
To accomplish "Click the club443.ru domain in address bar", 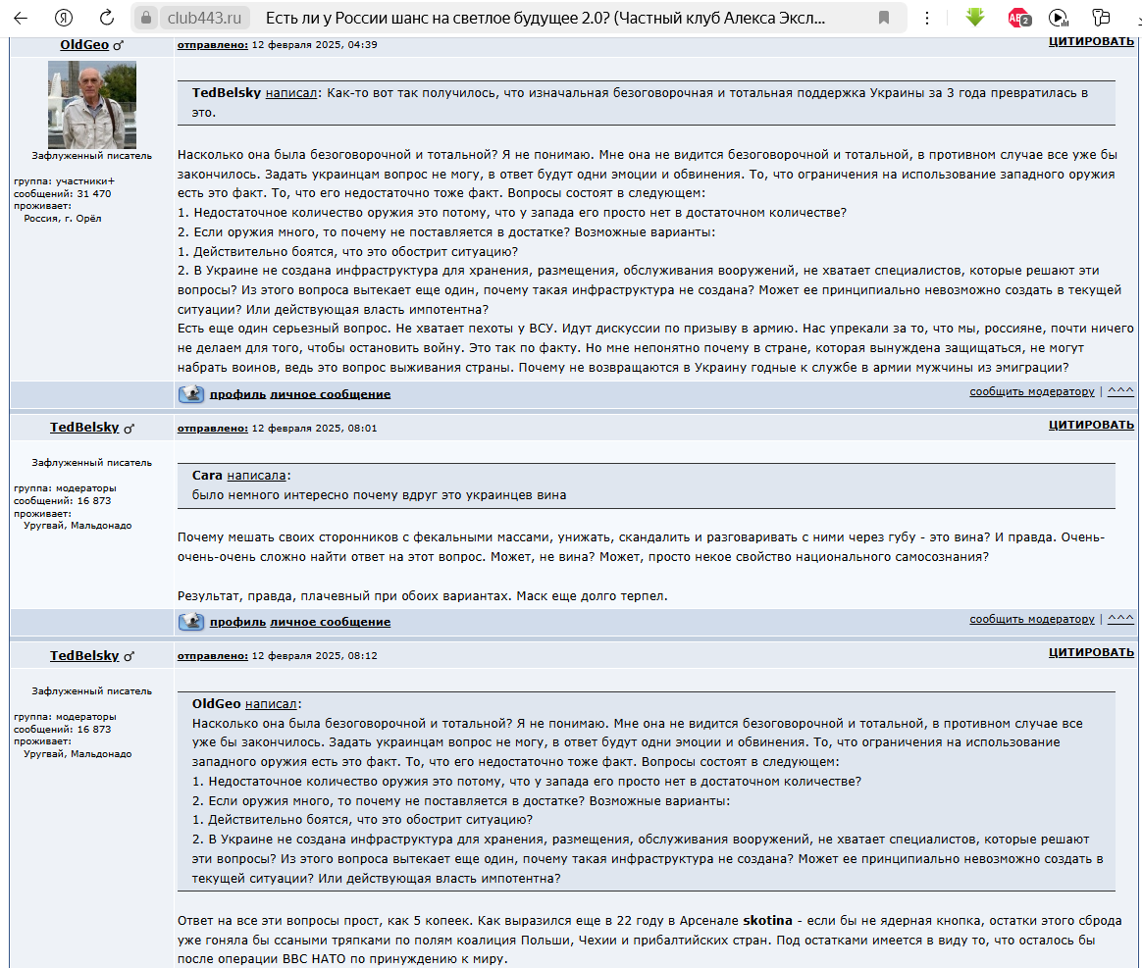I will [x=205, y=18].
